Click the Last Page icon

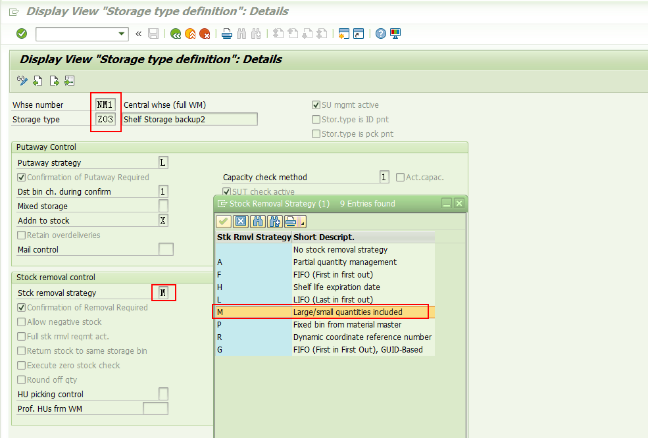coord(322,34)
